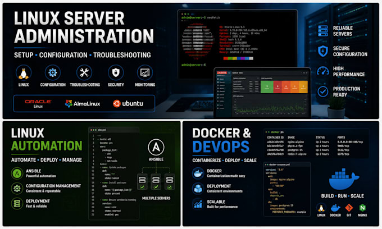Click the Secure Configuration shield icon

[323, 51]
